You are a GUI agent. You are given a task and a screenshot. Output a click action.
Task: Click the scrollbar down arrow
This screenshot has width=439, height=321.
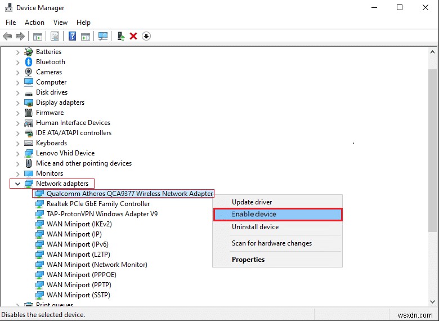point(432,302)
